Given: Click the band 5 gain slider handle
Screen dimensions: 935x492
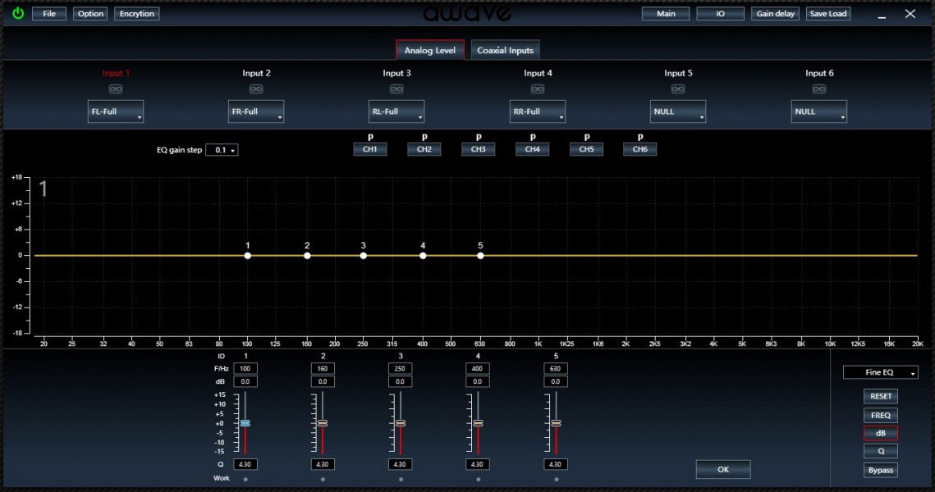Looking at the screenshot, I should tap(556, 423).
